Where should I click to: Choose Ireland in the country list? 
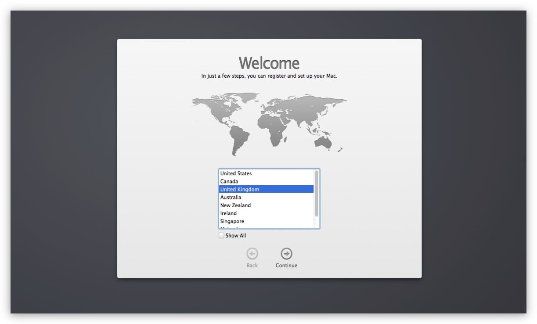tap(228, 213)
